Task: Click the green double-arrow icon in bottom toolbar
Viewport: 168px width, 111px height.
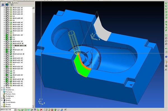Action: [x=25, y=110]
